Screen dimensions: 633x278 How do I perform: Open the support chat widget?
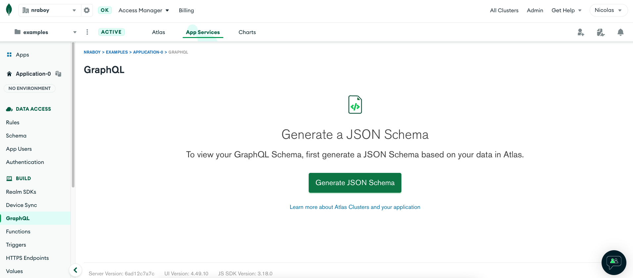pos(614,262)
